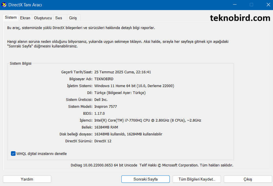Viewport: 273px width, 186px height.
Task: Open the Oluşturucu tab
Action: (43, 18)
